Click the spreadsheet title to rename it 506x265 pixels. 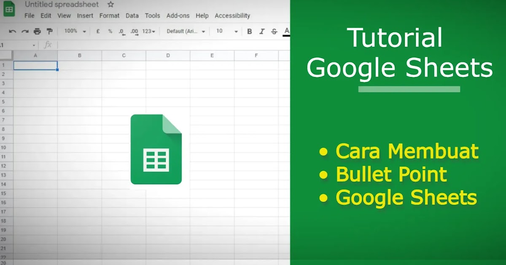[62, 5]
